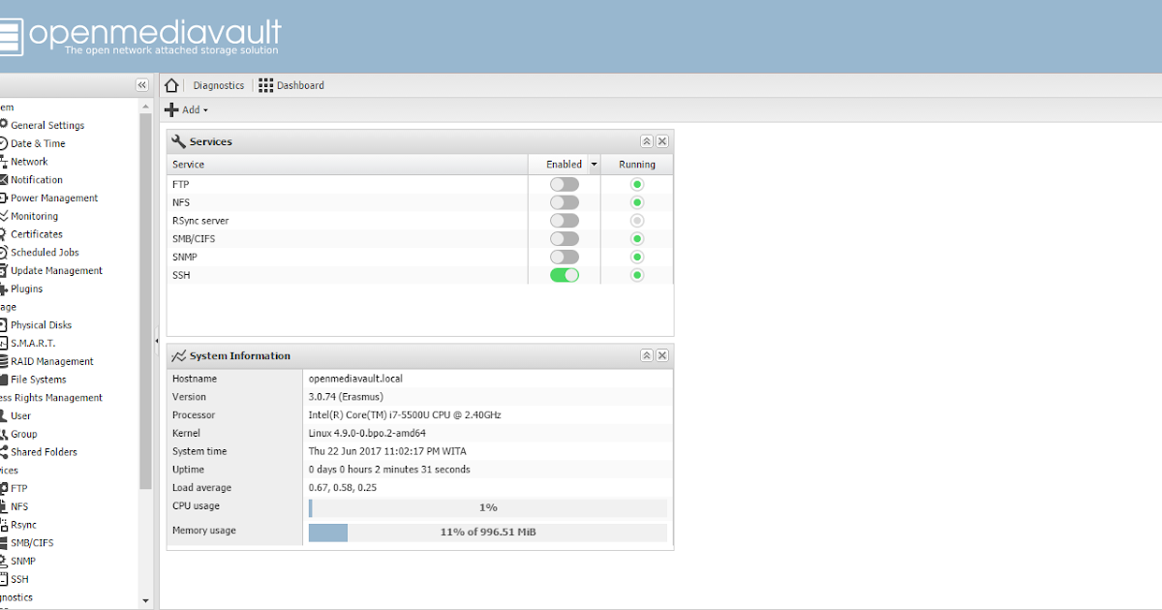Click the SMB/CIFS icon in sidebar
The height and width of the screenshot is (610, 1162).
[3, 543]
